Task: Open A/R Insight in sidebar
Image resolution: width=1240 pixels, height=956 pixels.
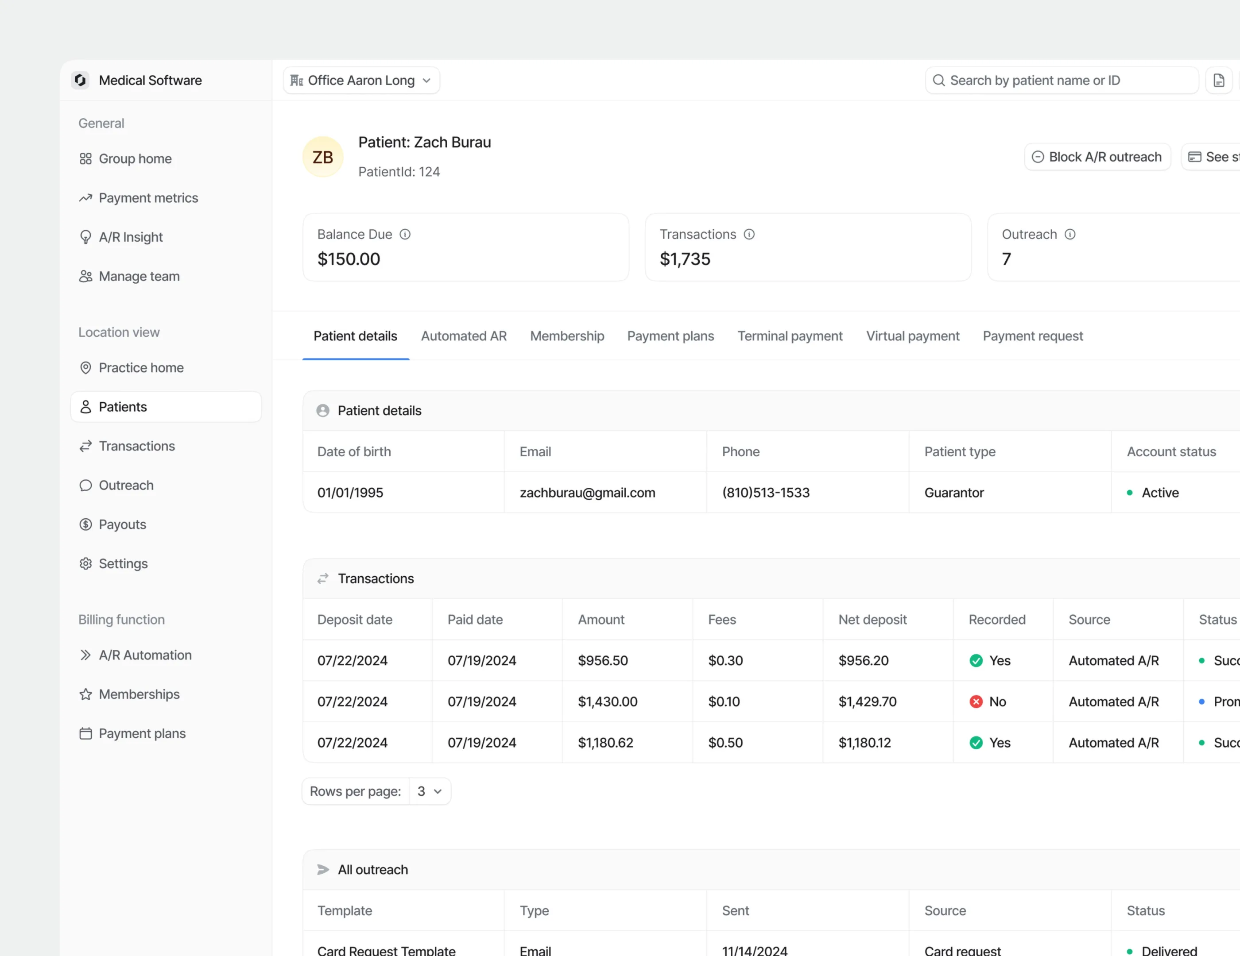Action: (131, 237)
